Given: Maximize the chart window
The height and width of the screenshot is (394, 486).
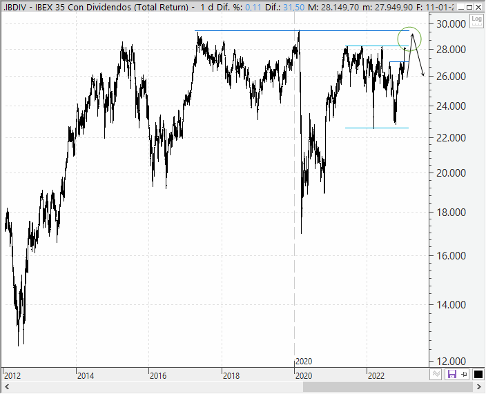Looking at the screenshot, I should point(470,8).
